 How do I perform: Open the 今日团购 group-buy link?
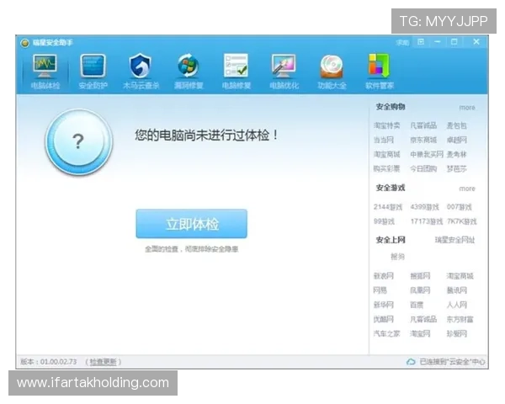click(423, 168)
